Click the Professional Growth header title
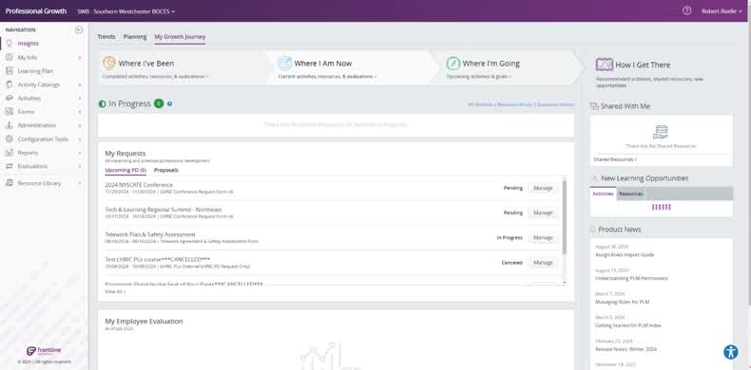 pos(36,11)
